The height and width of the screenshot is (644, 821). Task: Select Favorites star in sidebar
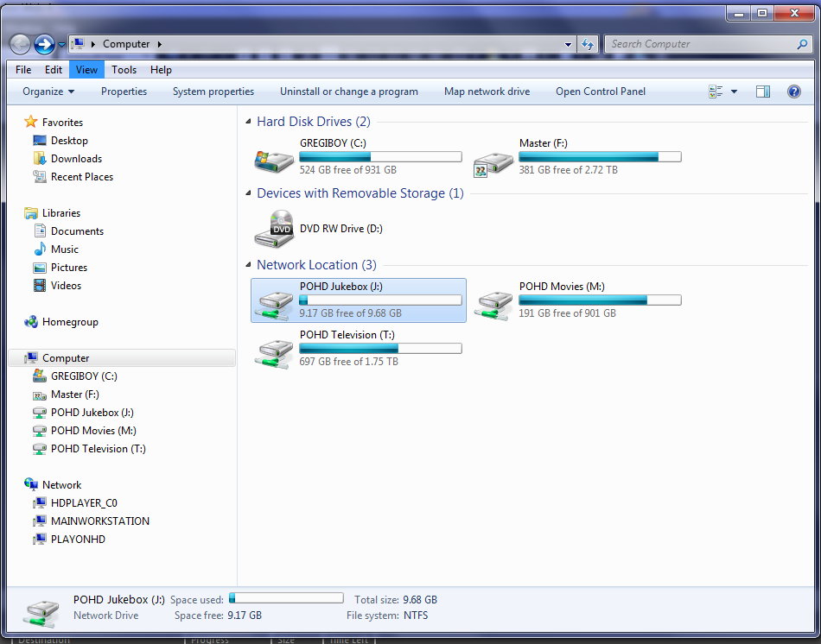(31, 122)
